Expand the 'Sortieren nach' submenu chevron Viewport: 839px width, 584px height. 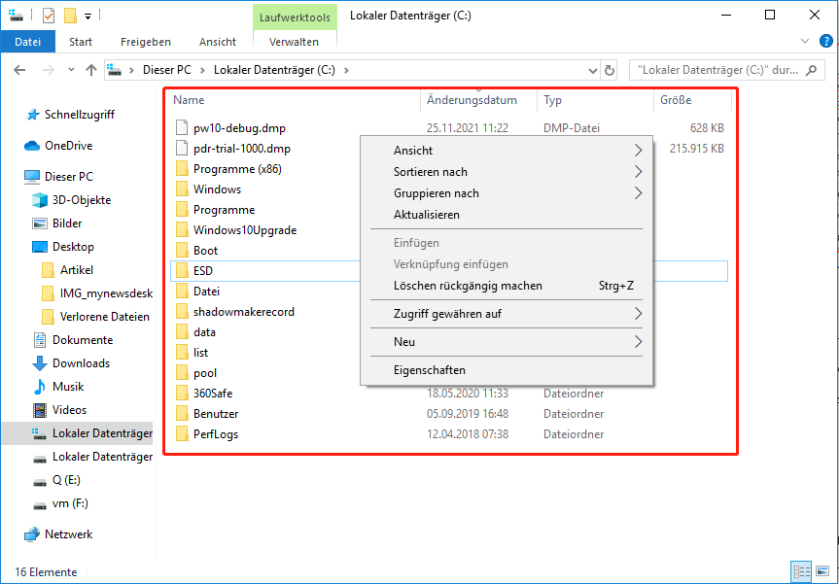tap(639, 171)
